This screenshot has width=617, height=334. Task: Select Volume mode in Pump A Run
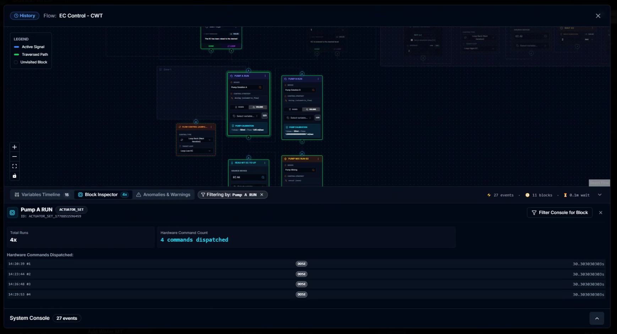(258, 107)
